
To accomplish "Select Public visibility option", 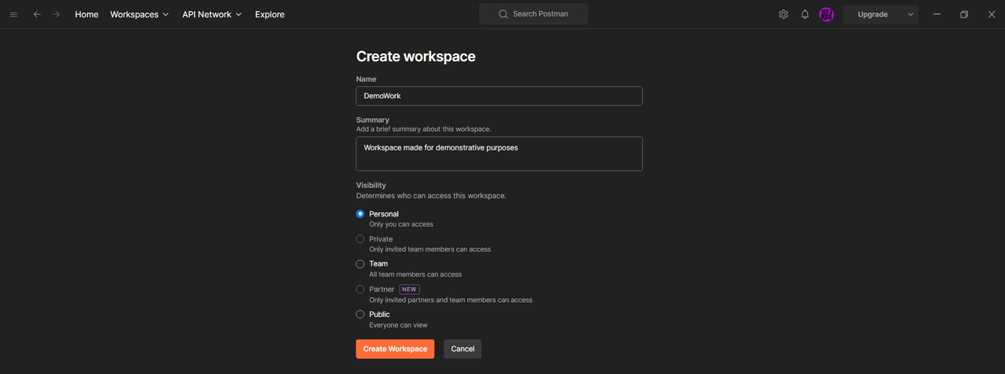I will tap(360, 314).
